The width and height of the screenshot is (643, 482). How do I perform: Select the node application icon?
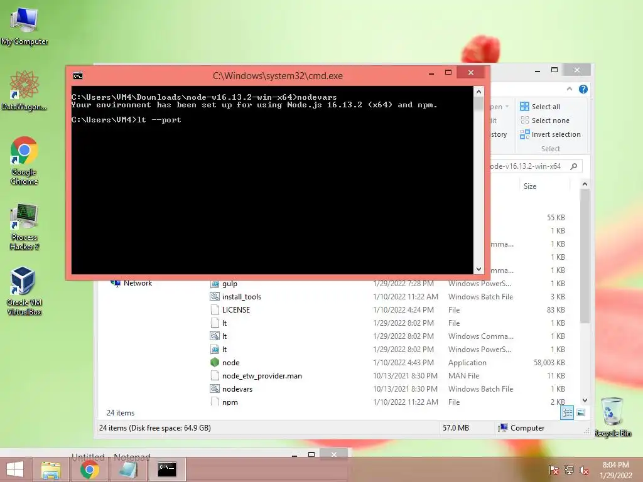(215, 362)
